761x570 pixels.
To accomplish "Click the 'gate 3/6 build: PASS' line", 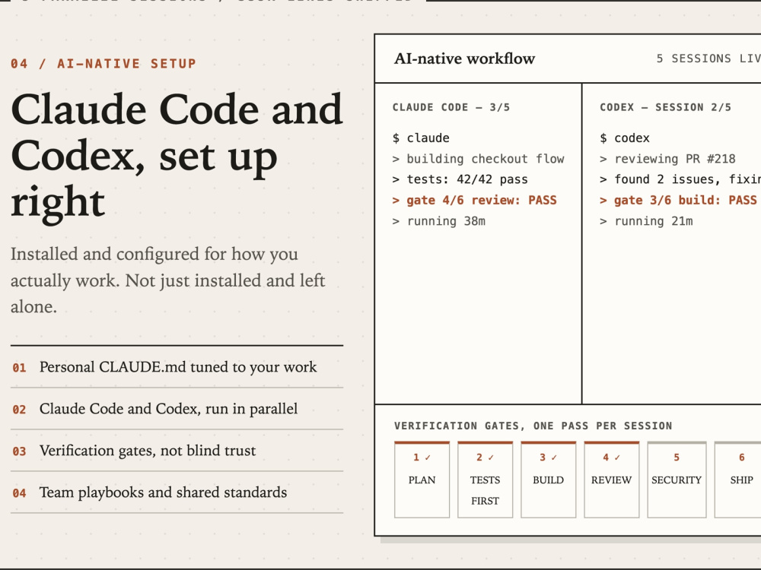I will coord(678,200).
